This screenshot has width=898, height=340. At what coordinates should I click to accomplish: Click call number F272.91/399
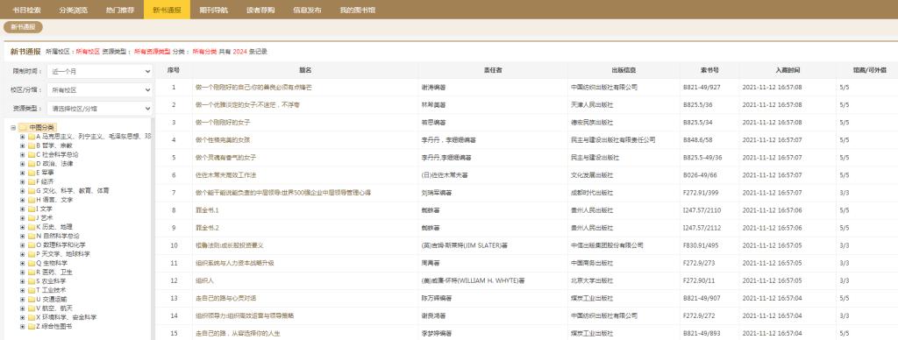coord(702,193)
